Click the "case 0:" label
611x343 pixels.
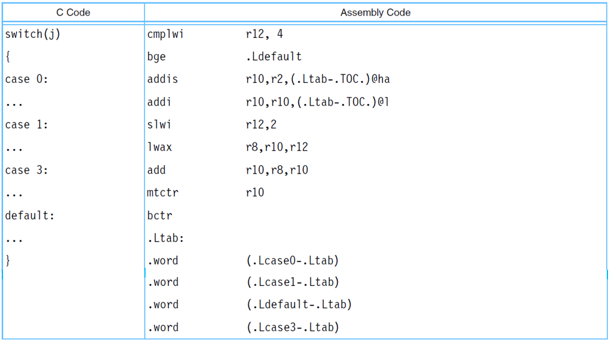[26, 79]
